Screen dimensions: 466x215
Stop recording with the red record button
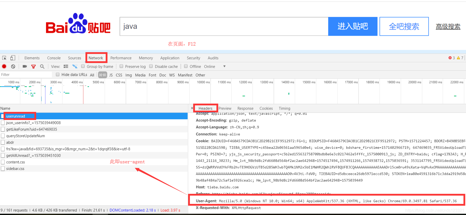click(4, 66)
